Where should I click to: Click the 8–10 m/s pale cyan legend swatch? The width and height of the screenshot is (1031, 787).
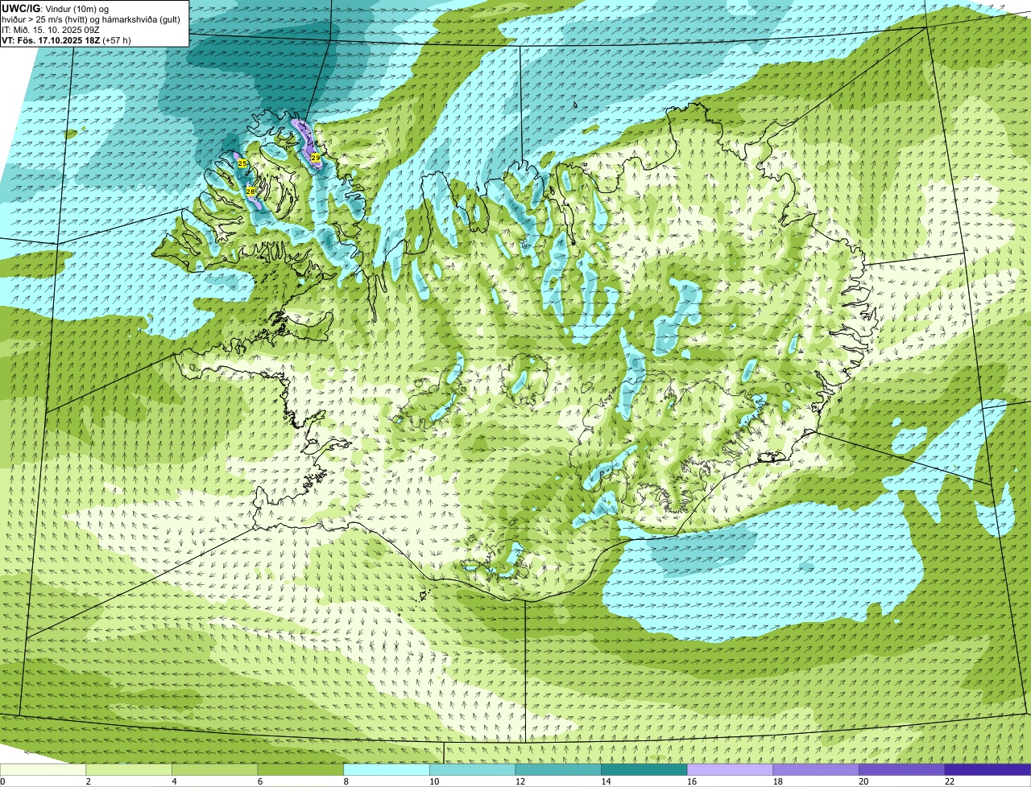coord(387,770)
